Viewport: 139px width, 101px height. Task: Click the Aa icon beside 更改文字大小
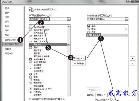point(31,42)
